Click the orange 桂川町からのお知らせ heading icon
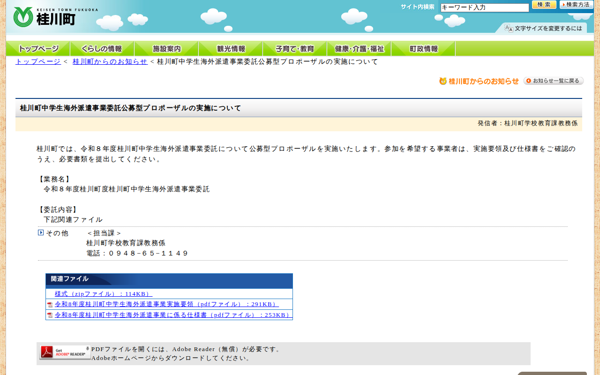This screenshot has height=375, width=600. tap(443, 81)
